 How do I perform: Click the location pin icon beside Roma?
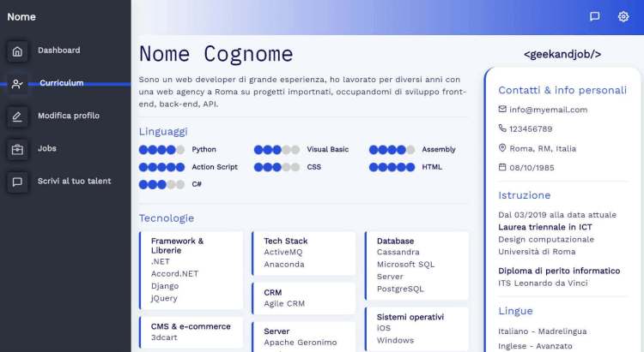(502, 148)
